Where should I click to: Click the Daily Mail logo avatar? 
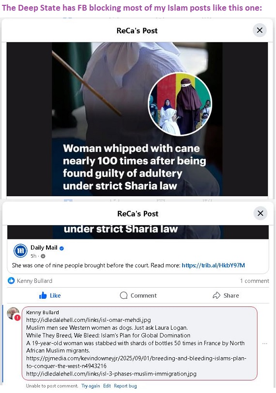[x=20, y=251]
